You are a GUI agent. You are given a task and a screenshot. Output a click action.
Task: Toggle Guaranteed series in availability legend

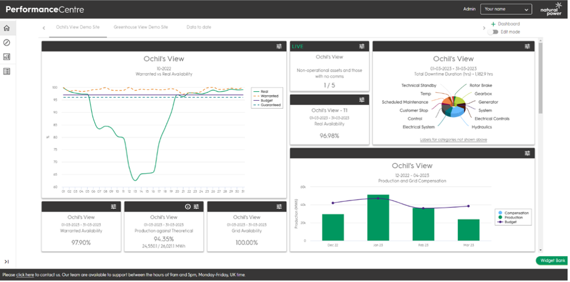(266, 104)
